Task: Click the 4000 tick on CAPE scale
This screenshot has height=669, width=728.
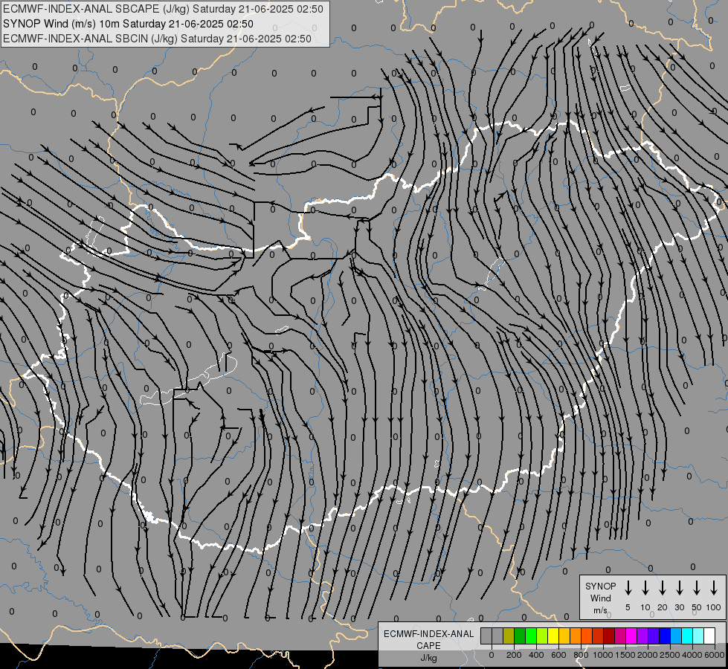Action: pos(692,655)
